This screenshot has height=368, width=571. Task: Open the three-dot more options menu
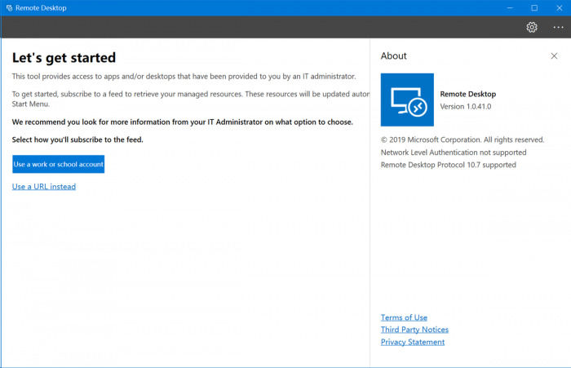point(558,27)
